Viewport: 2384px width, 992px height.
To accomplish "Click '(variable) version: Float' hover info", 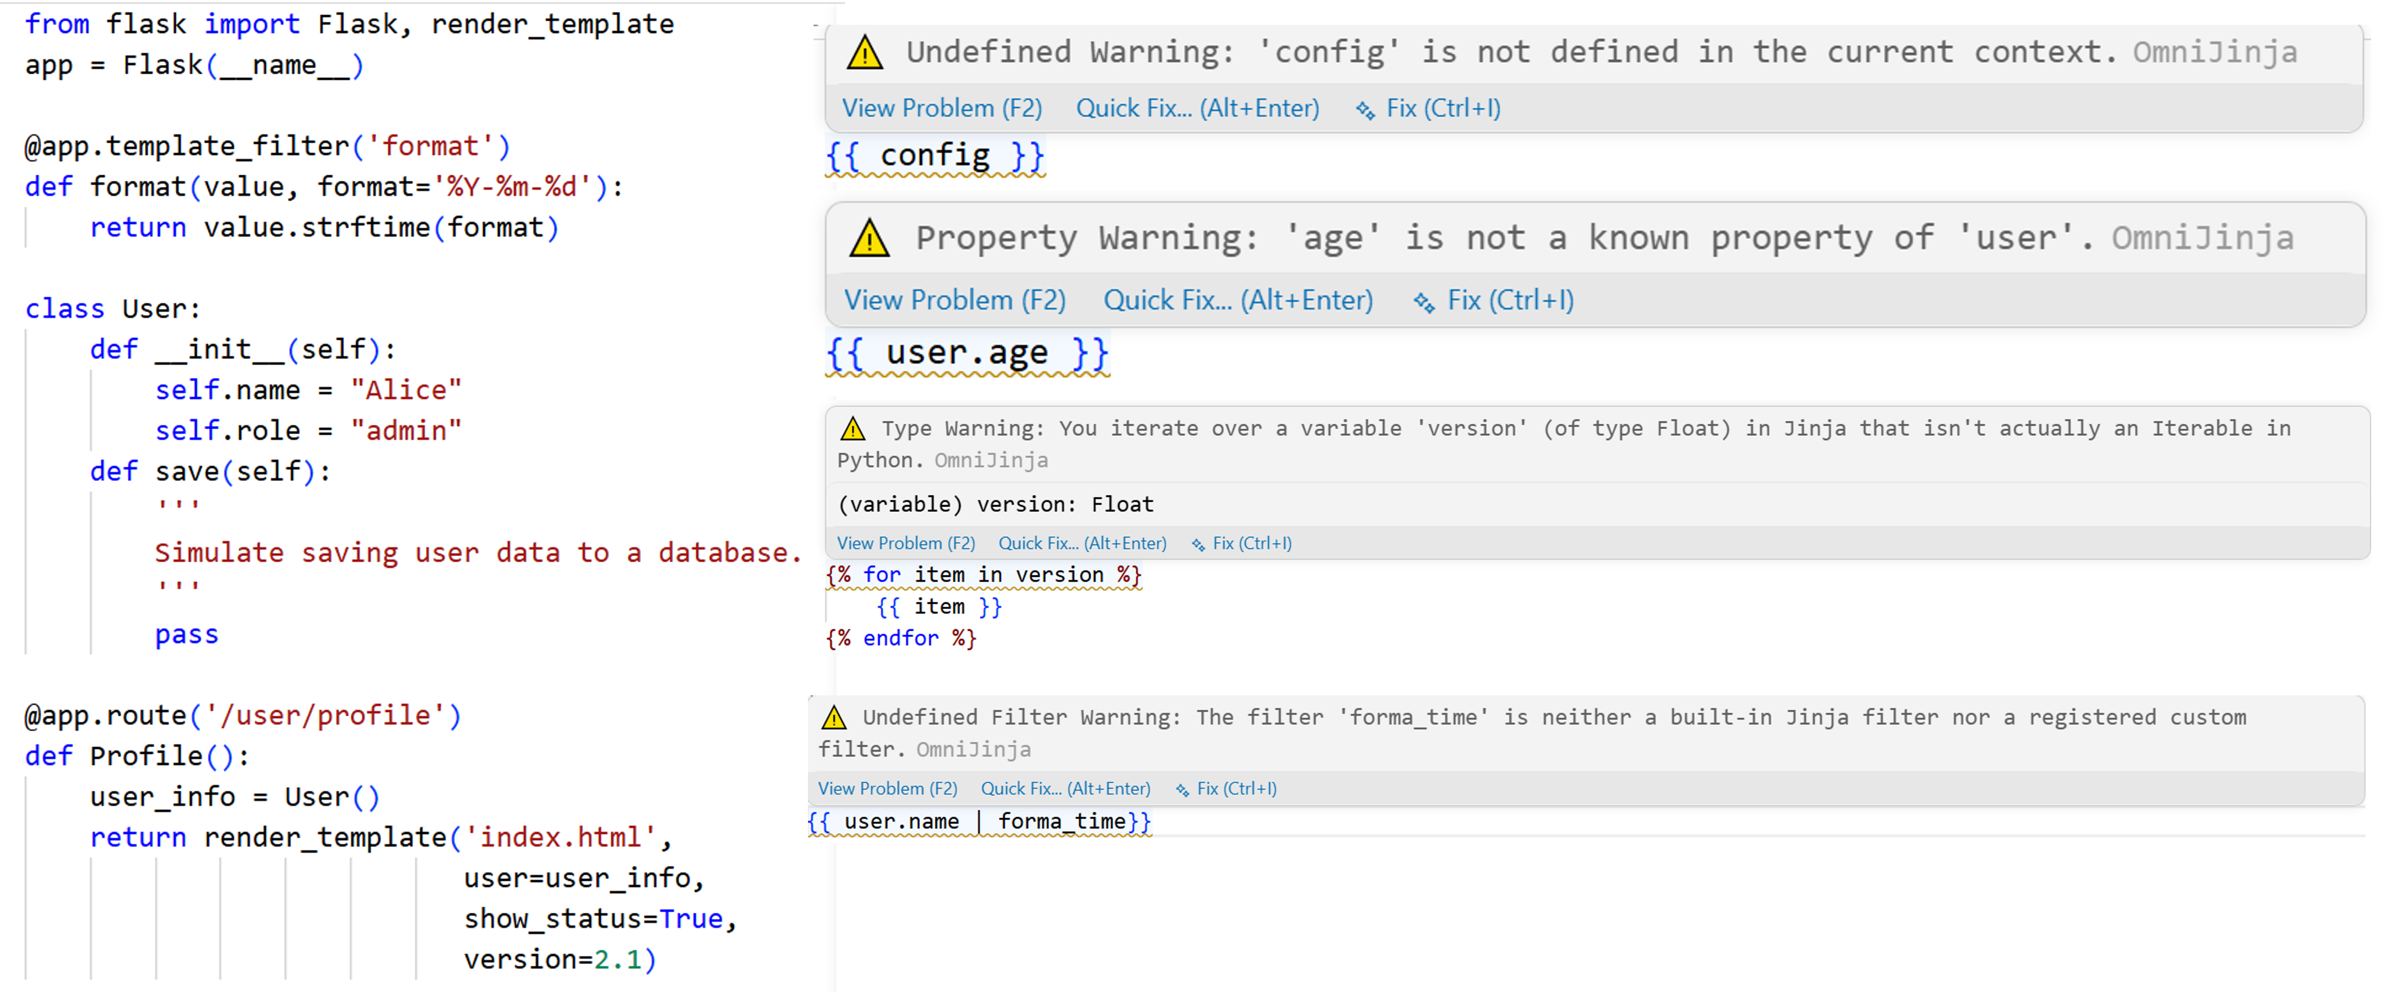I will [995, 504].
